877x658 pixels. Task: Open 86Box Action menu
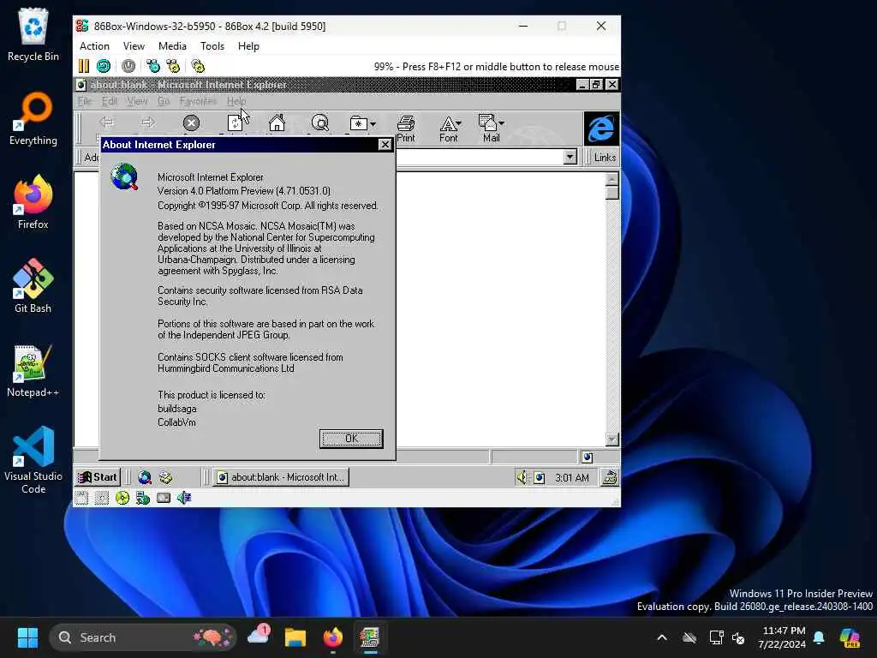(94, 46)
